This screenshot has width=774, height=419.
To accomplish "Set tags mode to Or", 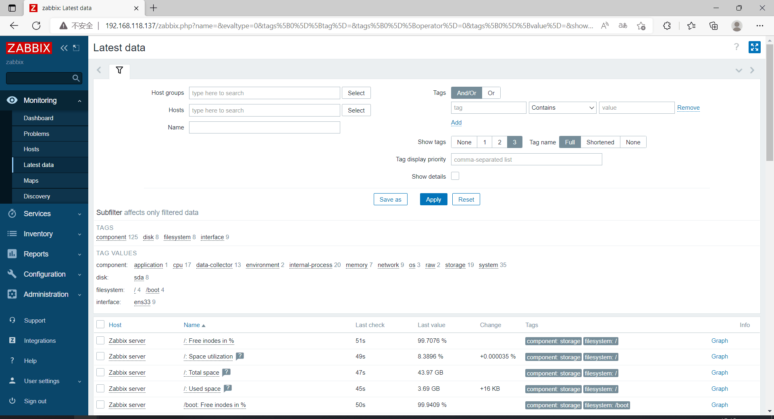I will [x=491, y=93].
